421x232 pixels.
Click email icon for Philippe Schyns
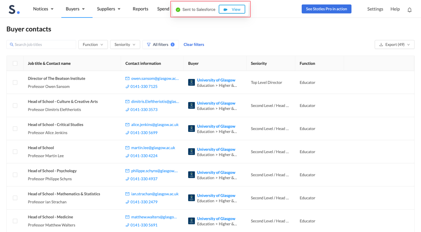tap(127, 171)
